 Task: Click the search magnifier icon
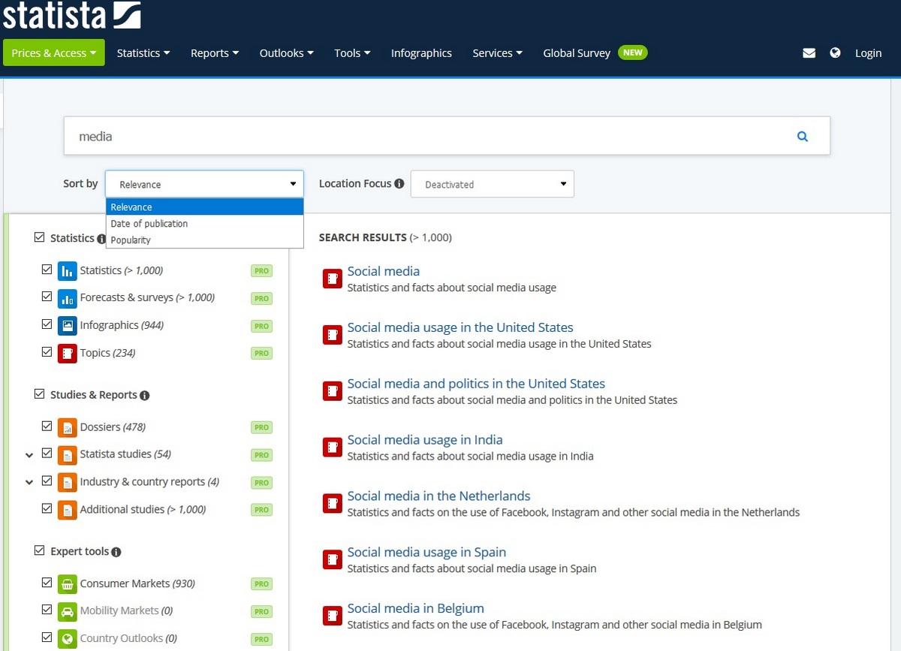point(803,136)
